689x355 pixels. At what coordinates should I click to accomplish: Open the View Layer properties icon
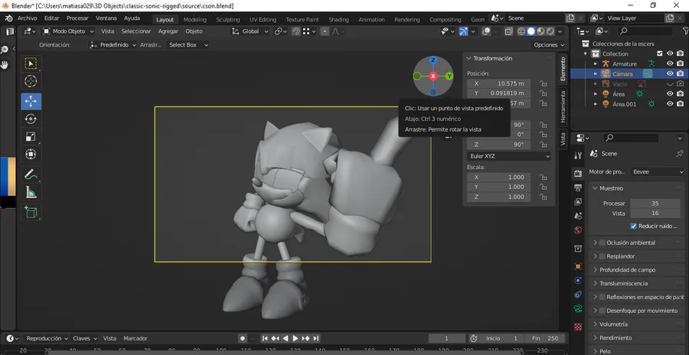coord(578,202)
